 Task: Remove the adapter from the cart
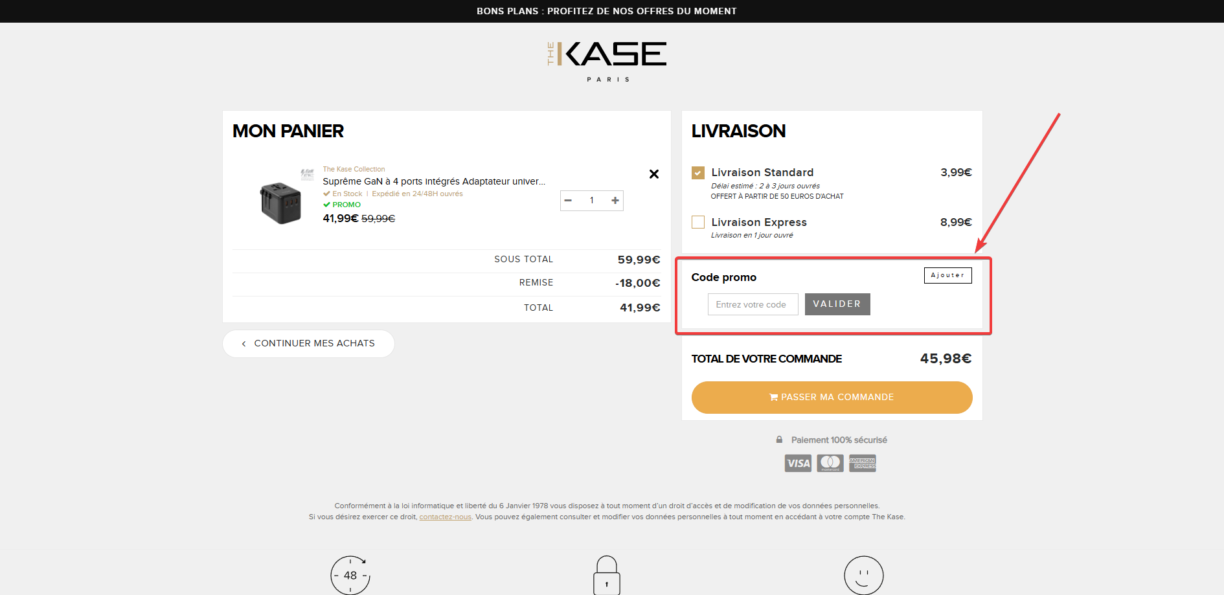(654, 174)
